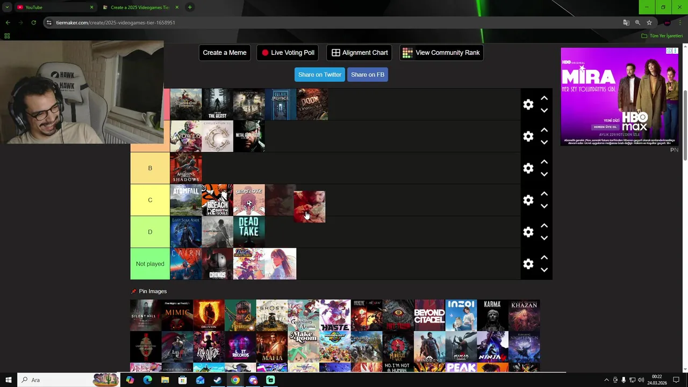The width and height of the screenshot is (688, 387).
Task: Select the Lost Soul Aside thumbnail
Action: 185,232
